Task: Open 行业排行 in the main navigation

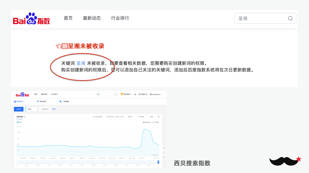Action: pyautogui.click(x=120, y=18)
